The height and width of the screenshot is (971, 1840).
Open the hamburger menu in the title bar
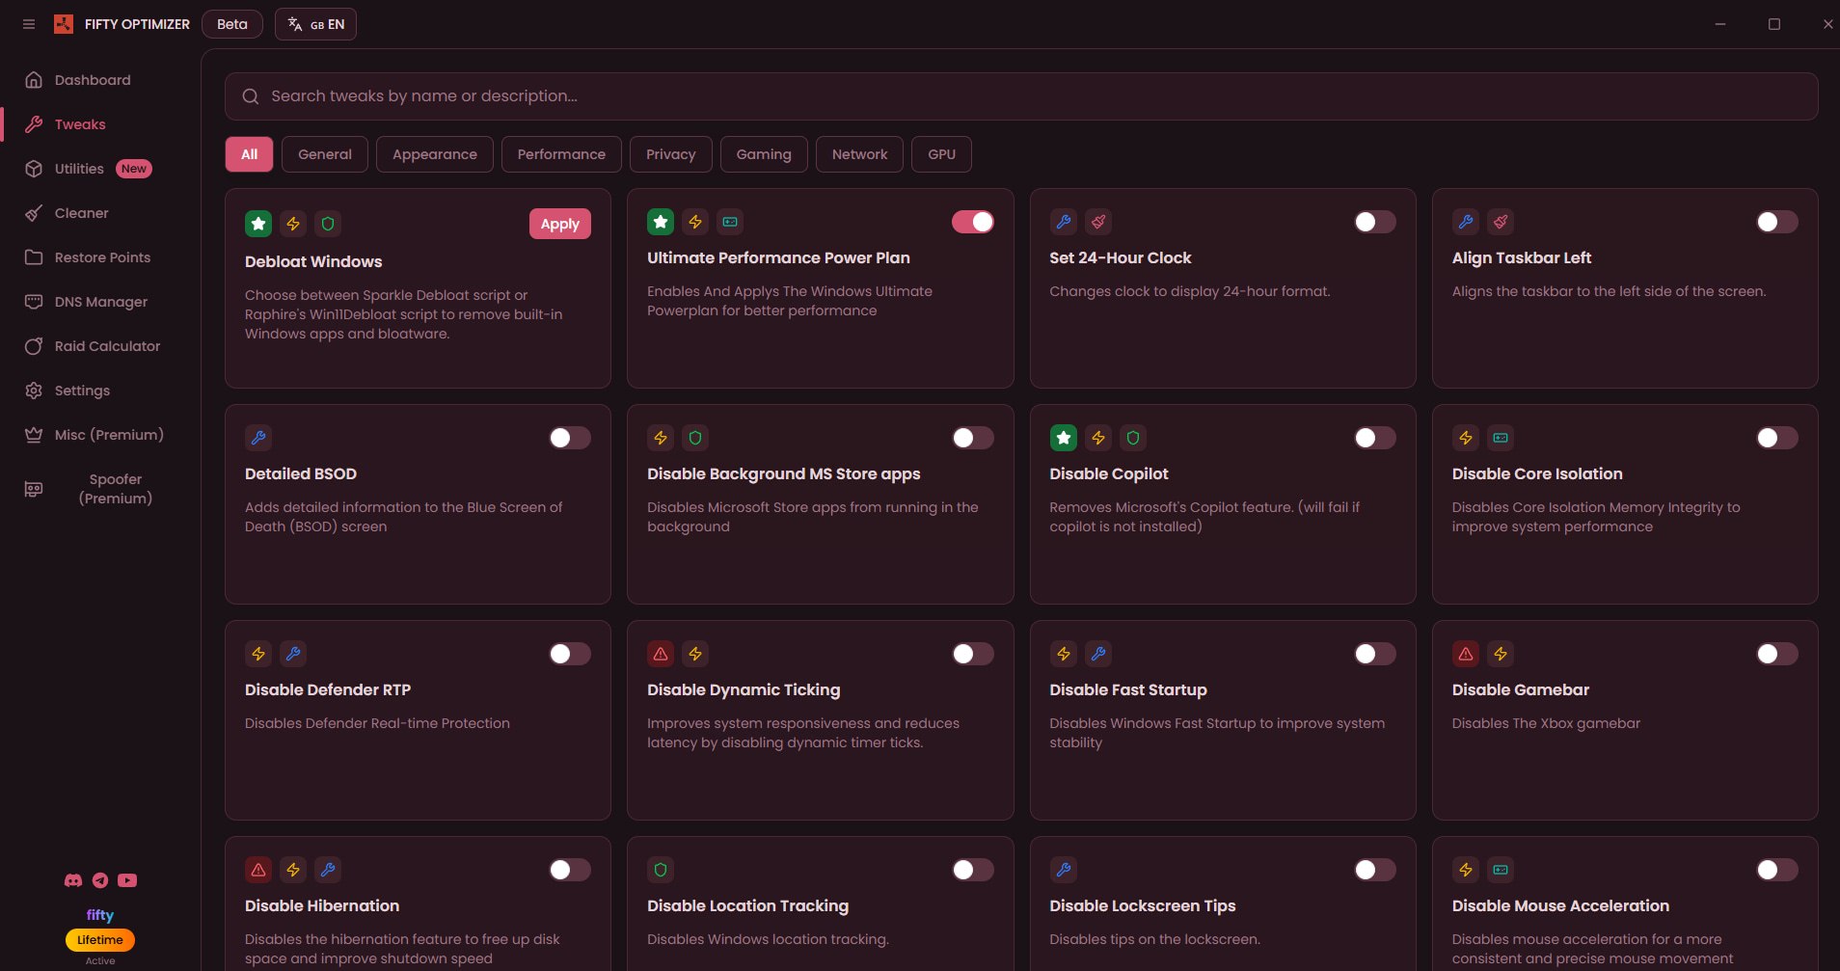click(x=29, y=24)
